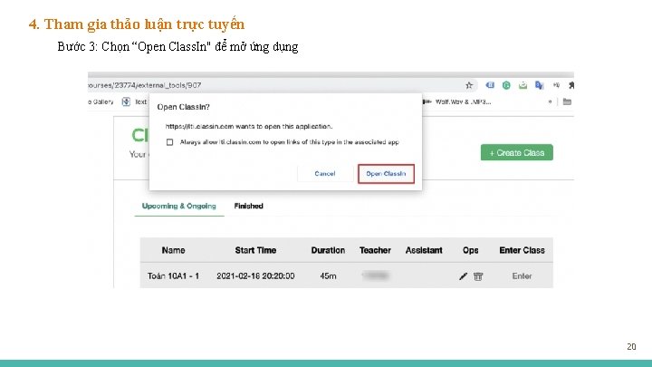Open Wolf.Wav & .MP3 bookmark
This screenshot has width=652, height=367.
point(457,101)
